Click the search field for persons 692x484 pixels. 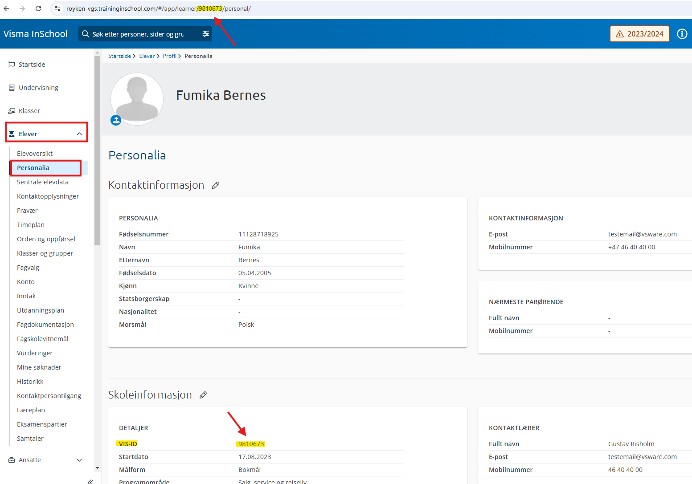click(138, 34)
